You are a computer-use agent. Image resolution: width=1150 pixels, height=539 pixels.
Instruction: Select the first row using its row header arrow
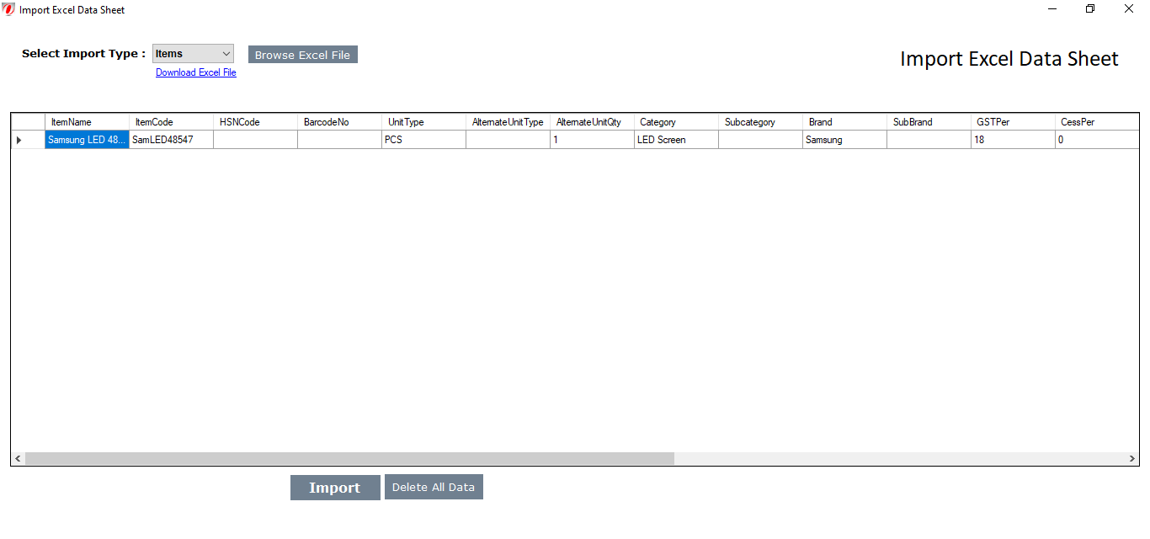[x=28, y=140]
